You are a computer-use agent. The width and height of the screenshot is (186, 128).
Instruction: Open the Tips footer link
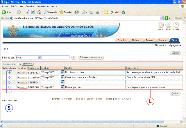(100, 99)
